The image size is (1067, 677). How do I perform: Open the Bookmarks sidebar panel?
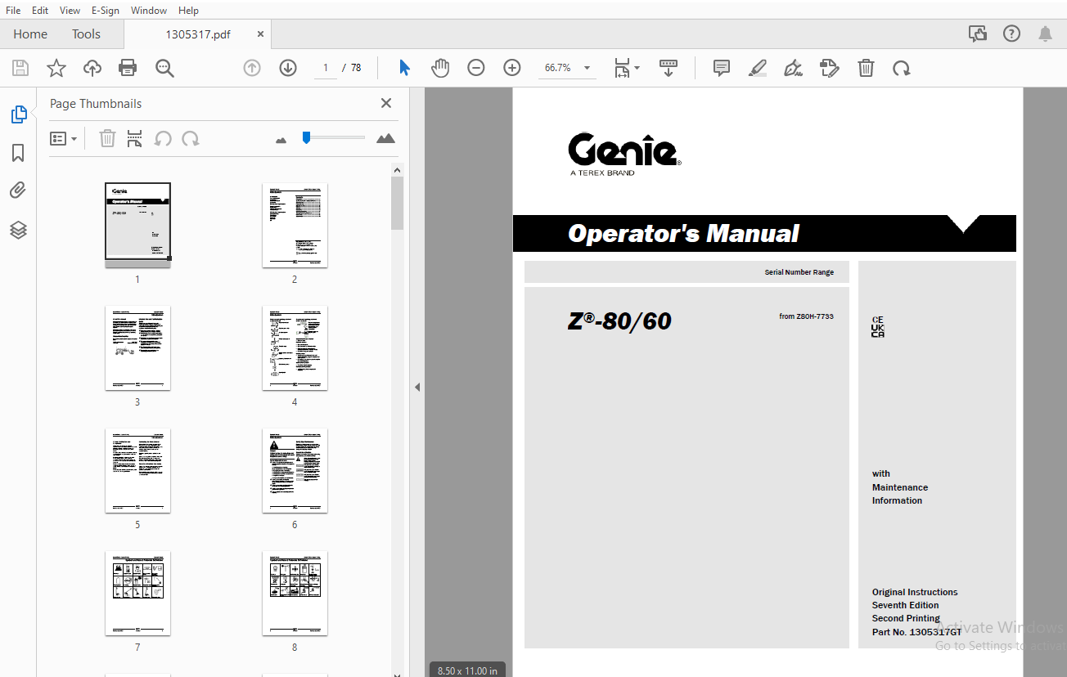click(x=18, y=153)
